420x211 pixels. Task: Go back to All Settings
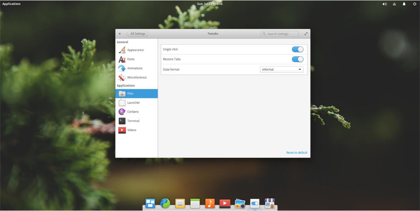(x=137, y=34)
